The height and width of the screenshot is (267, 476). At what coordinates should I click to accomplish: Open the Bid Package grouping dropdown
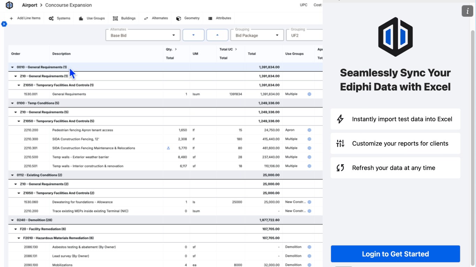pos(257,35)
